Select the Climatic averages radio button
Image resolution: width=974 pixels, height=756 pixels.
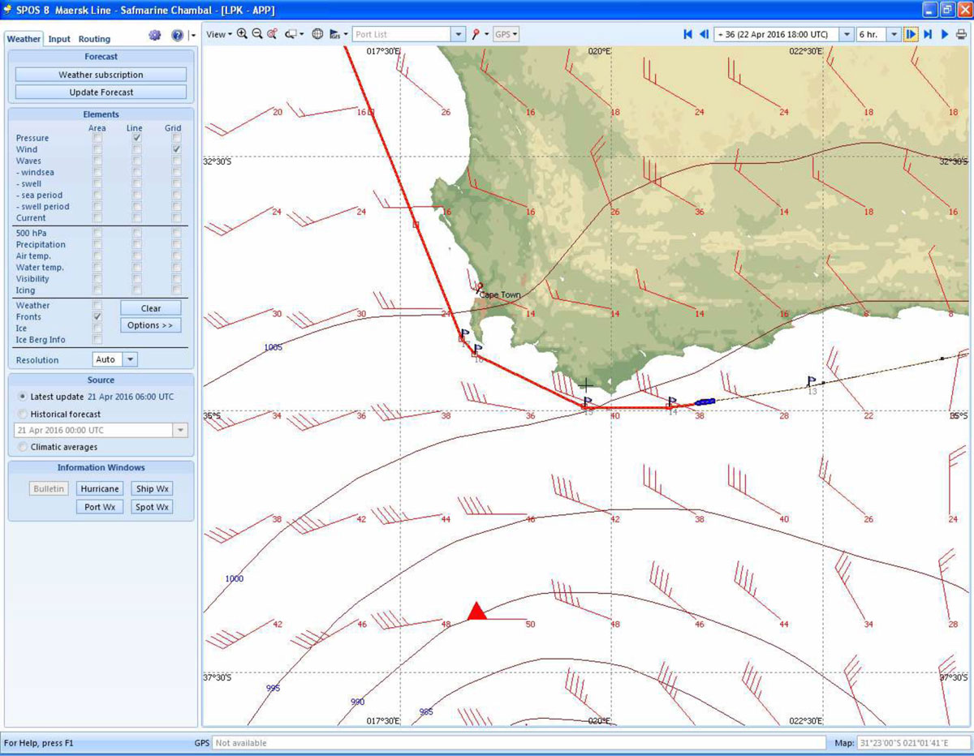coord(23,447)
